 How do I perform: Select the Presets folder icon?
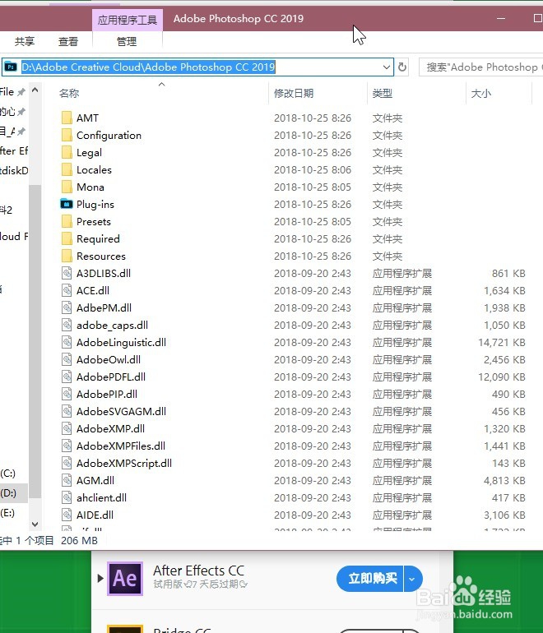click(x=67, y=222)
